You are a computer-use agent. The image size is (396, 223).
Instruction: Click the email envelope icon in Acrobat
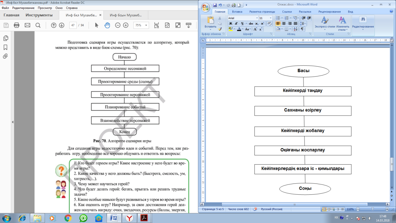point(27,25)
